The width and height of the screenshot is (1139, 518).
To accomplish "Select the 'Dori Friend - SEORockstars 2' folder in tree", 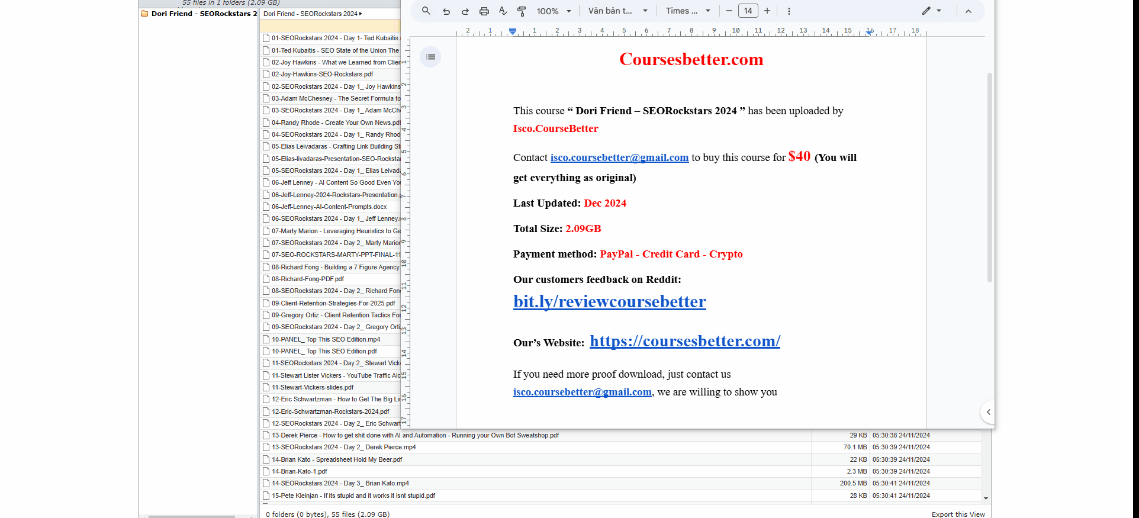I will tap(204, 14).
